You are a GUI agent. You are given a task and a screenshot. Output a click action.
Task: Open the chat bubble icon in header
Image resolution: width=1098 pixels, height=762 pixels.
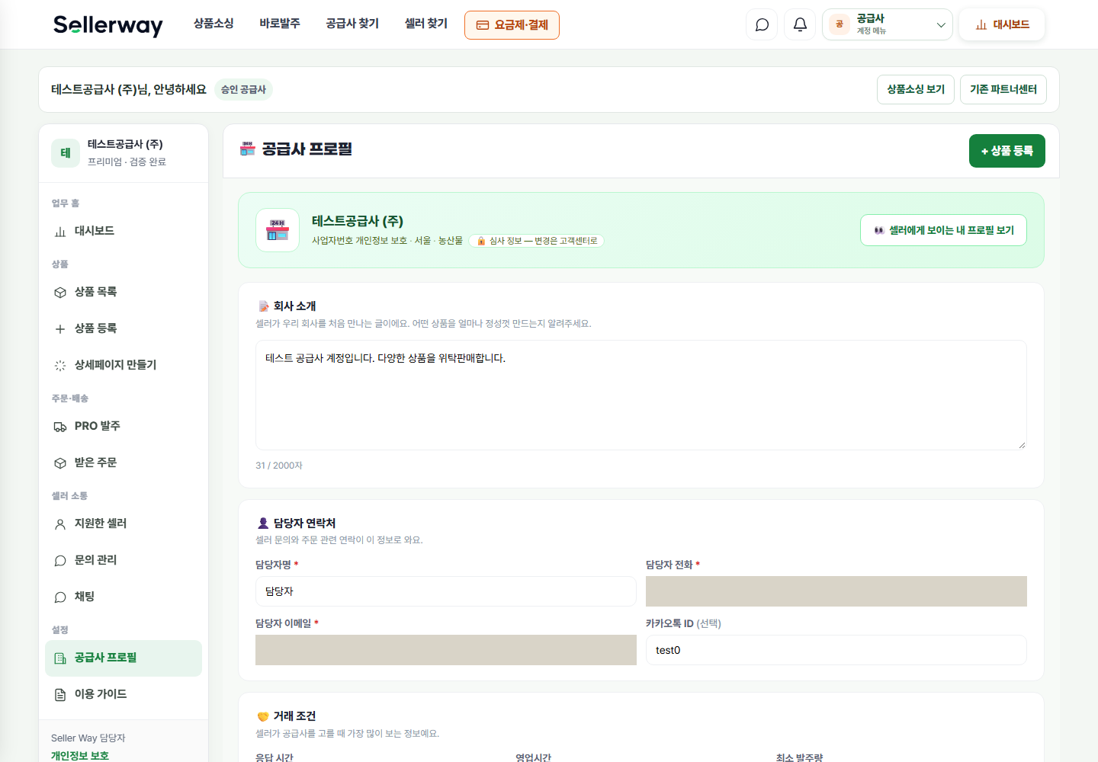click(762, 24)
